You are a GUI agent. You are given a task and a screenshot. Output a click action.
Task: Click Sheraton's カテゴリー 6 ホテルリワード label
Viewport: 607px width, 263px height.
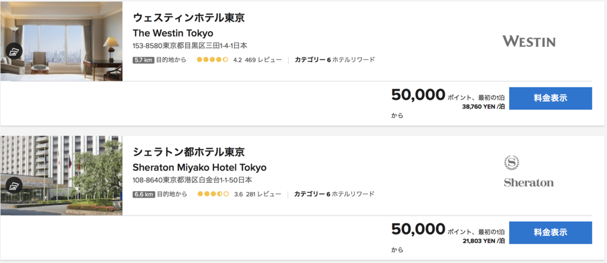(x=334, y=194)
